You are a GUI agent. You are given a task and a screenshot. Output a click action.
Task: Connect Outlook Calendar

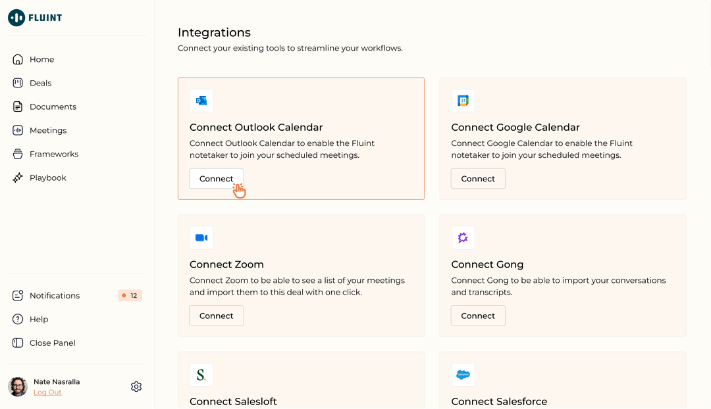(216, 178)
